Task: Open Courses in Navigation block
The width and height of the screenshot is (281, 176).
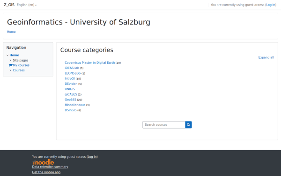Action: pyautogui.click(x=19, y=70)
